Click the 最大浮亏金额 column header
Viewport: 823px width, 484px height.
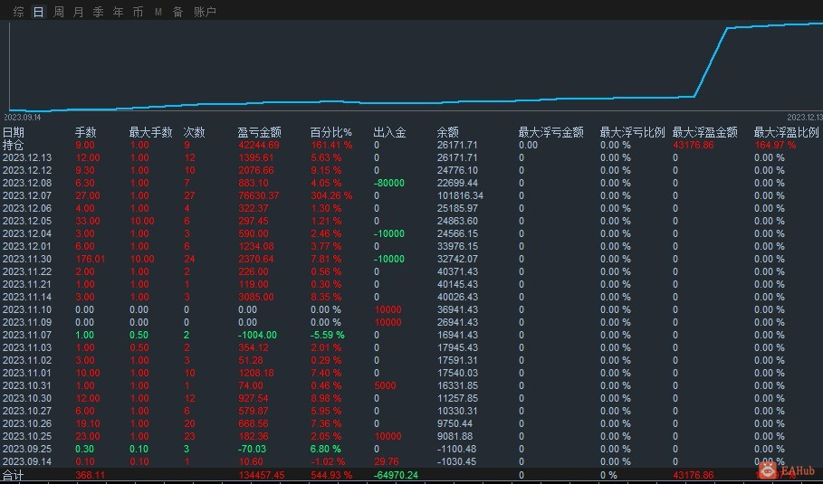tap(550, 132)
